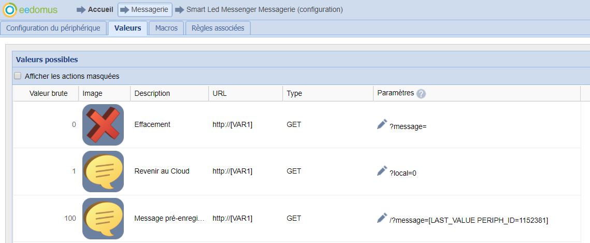This screenshot has width=590, height=243.
Task: Click the Type column header
Action: 294,94
